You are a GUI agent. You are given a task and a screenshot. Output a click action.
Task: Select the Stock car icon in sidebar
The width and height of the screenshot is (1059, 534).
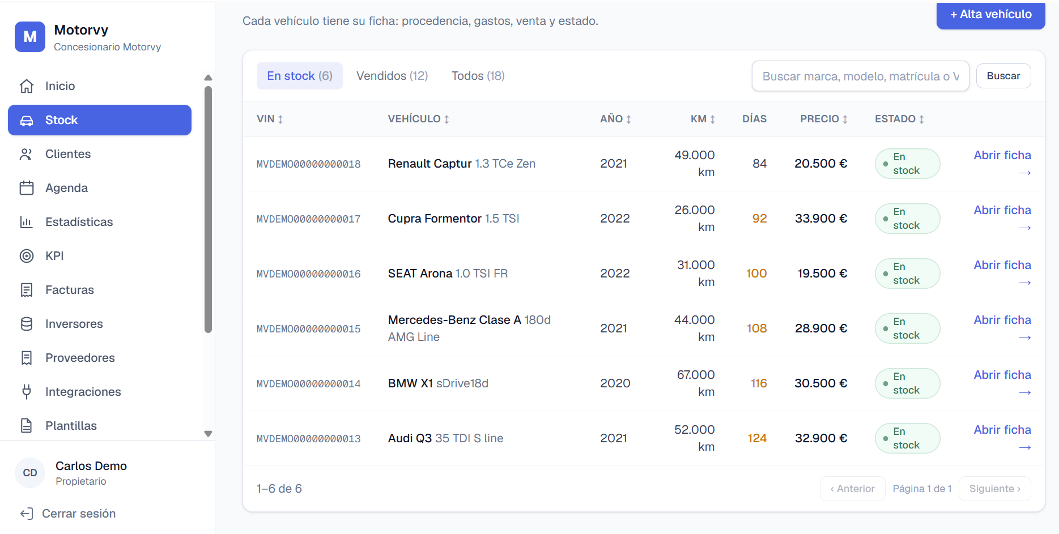coord(27,120)
